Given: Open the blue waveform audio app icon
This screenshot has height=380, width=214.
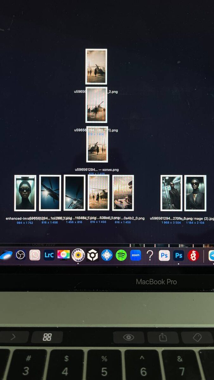Looking at the screenshot, I should 107,255.
